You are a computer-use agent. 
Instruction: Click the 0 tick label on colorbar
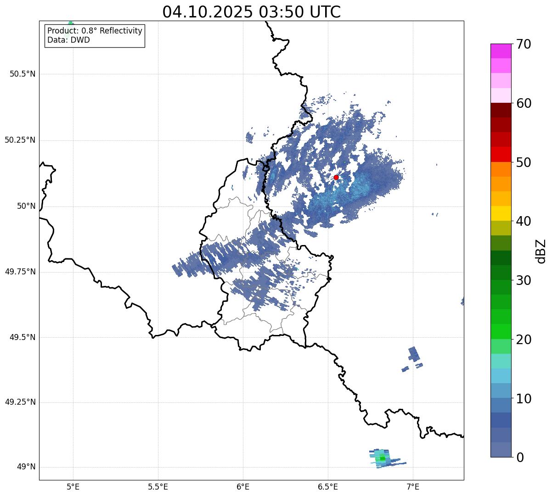tap(519, 457)
